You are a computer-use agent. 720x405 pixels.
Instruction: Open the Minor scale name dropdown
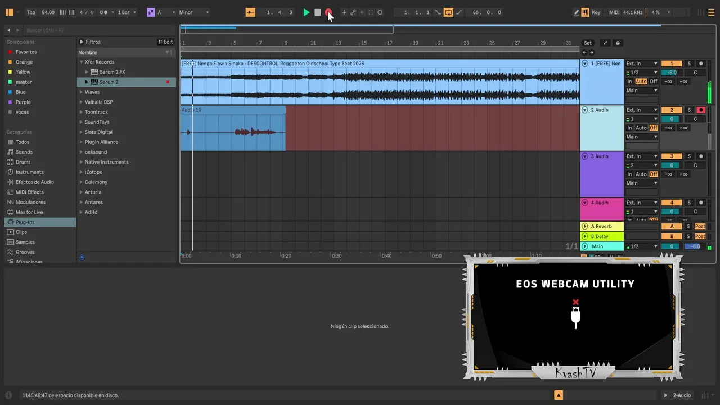(x=194, y=12)
